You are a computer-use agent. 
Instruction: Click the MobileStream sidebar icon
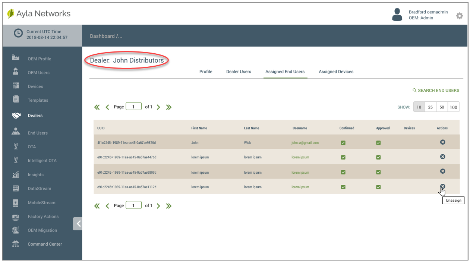tap(16, 202)
